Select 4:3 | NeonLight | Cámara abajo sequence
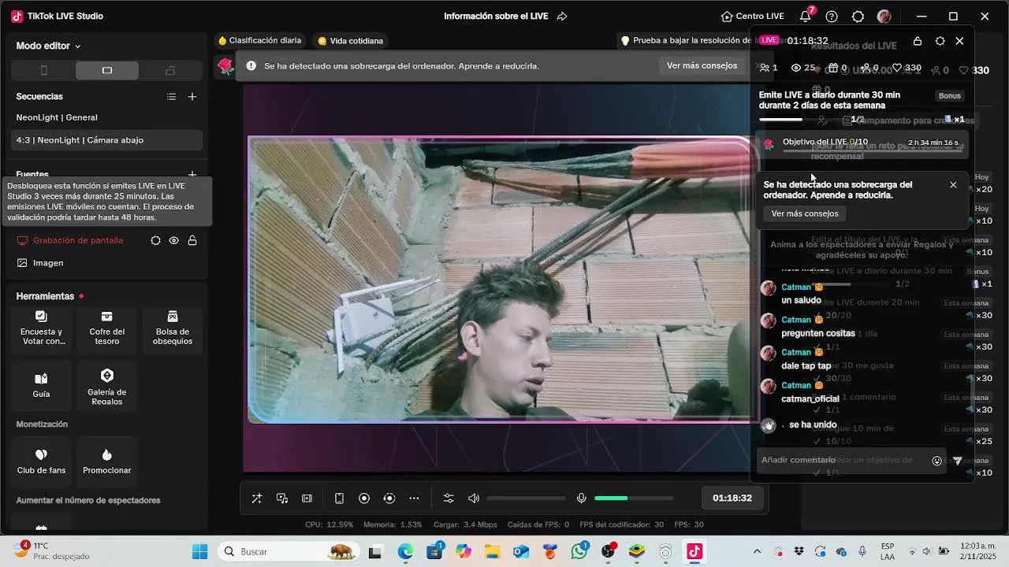The width and height of the screenshot is (1009, 567). point(107,140)
